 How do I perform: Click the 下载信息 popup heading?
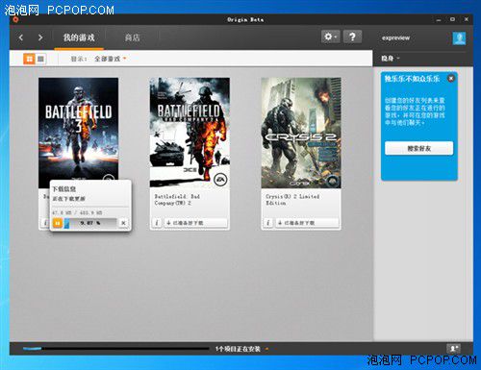coord(63,188)
